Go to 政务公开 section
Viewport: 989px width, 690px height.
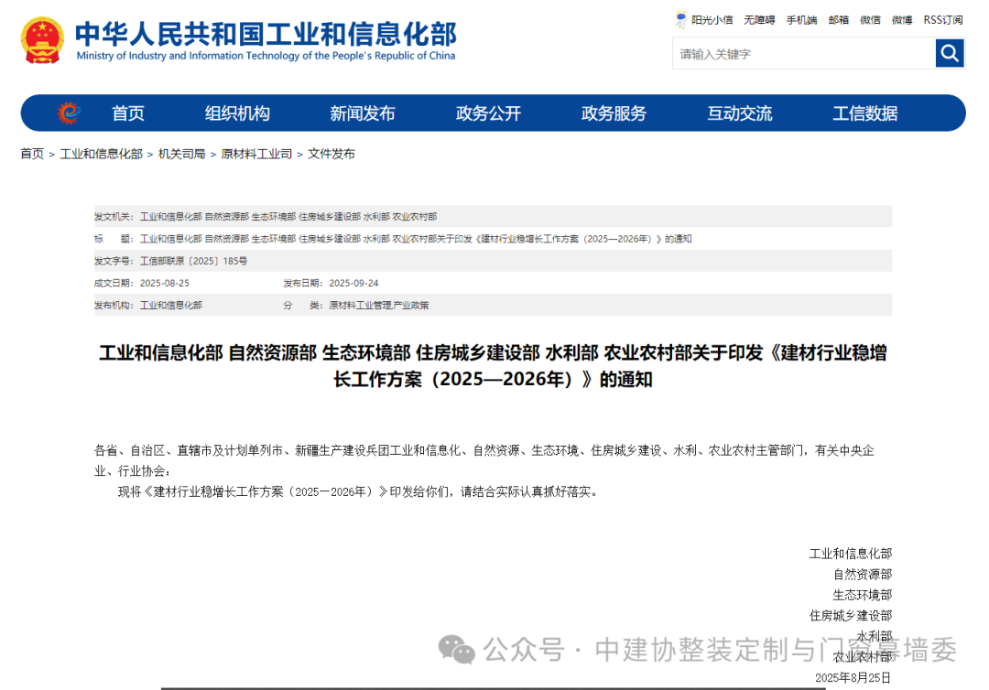tap(488, 113)
